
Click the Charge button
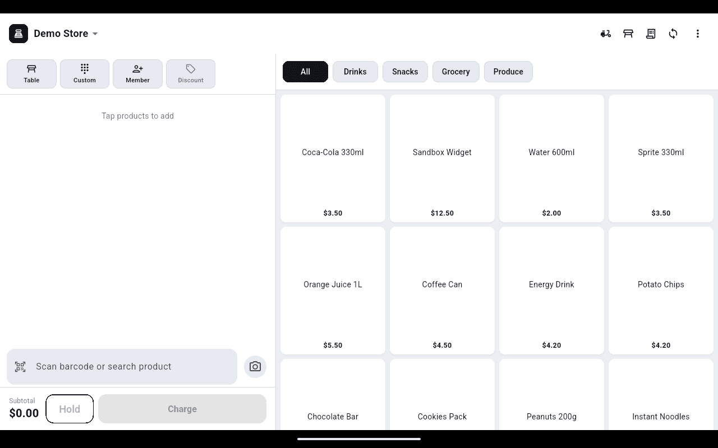182,409
